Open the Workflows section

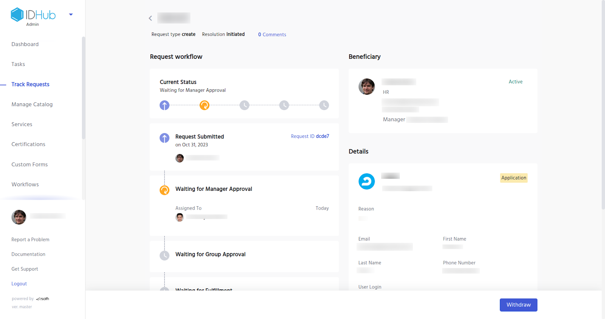point(25,184)
